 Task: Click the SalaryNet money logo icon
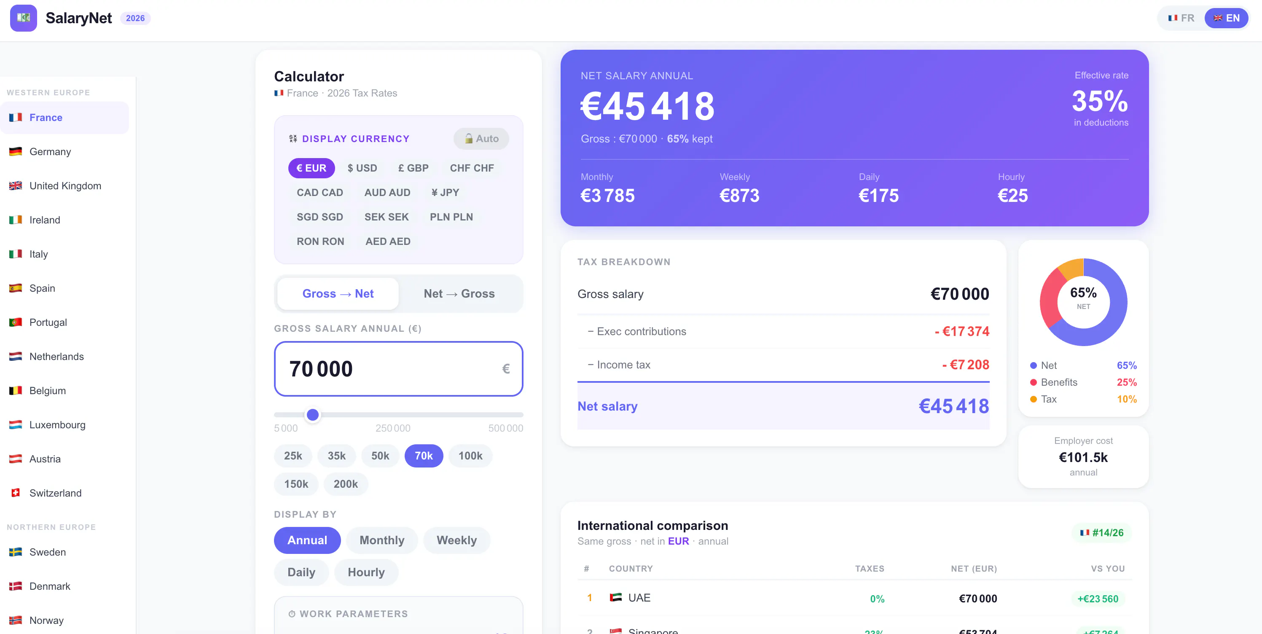pyautogui.click(x=24, y=18)
